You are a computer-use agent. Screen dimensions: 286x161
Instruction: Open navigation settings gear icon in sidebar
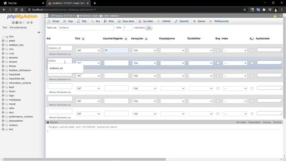(28, 22)
